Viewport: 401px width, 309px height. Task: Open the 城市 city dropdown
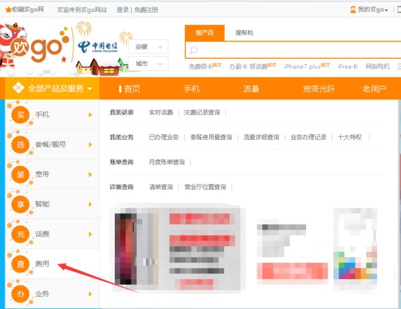point(148,64)
